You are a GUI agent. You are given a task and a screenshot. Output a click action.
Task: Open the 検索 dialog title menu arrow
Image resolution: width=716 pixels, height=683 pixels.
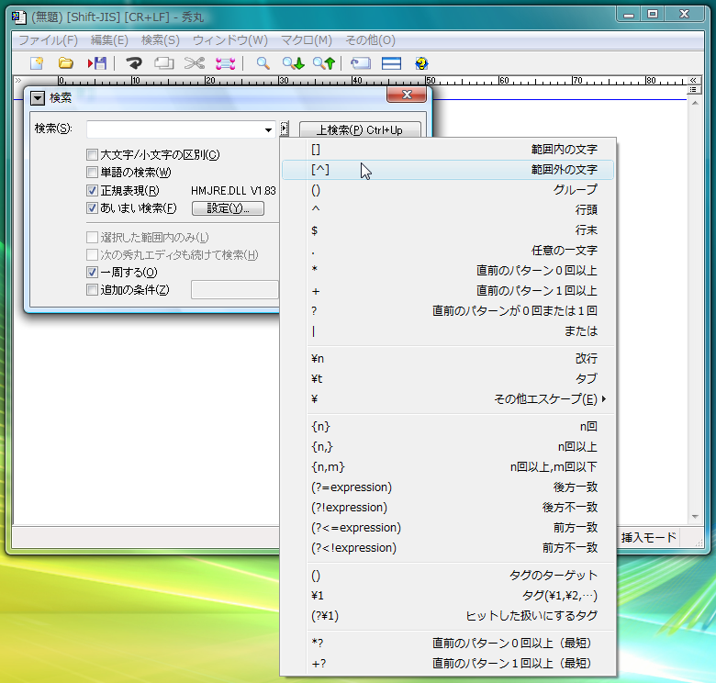click(x=38, y=97)
